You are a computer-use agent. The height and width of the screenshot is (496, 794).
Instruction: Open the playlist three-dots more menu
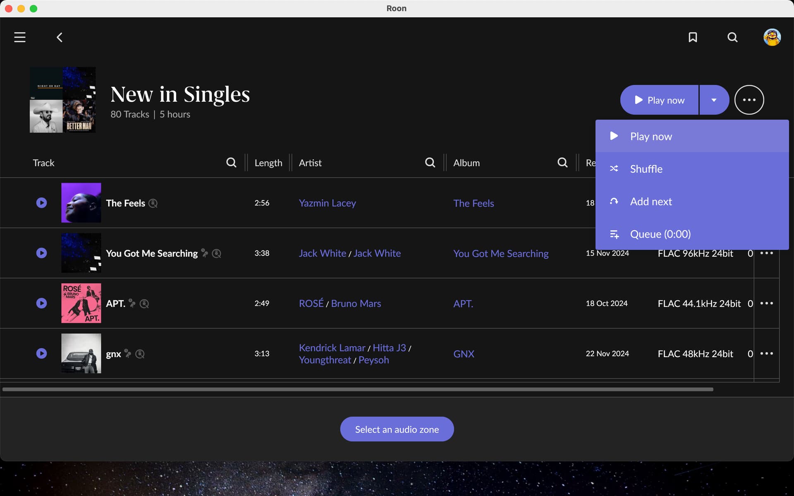(749, 100)
